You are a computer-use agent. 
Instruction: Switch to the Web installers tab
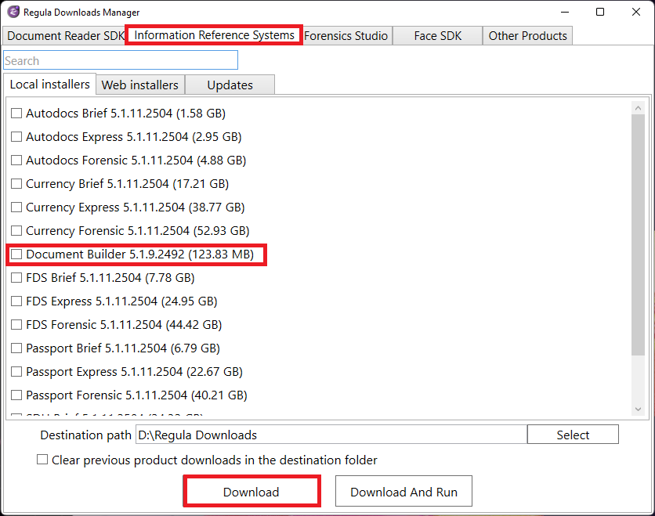[x=140, y=85]
